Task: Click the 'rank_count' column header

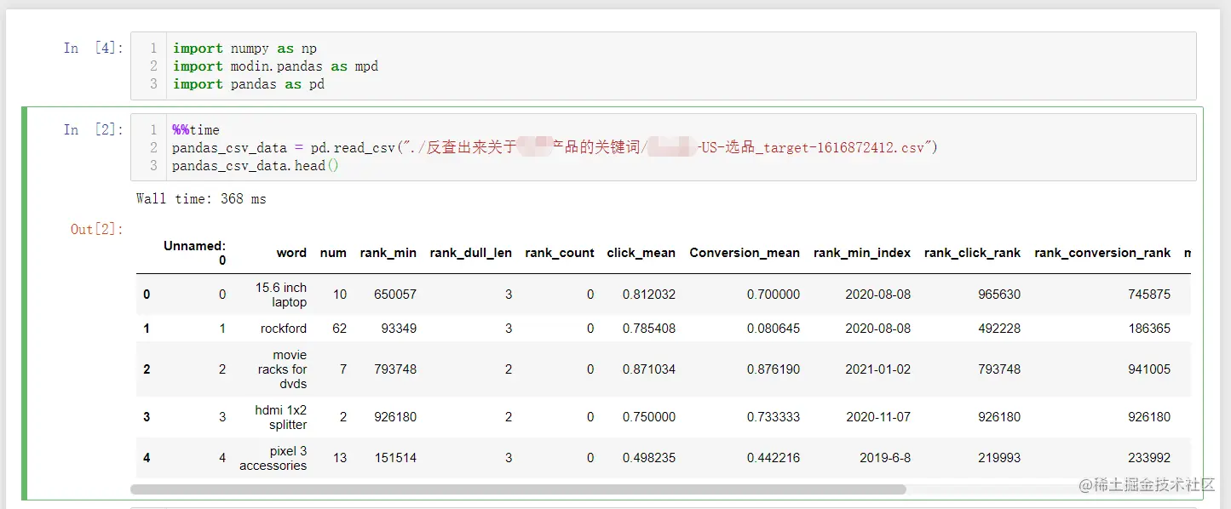Action: [x=560, y=253]
